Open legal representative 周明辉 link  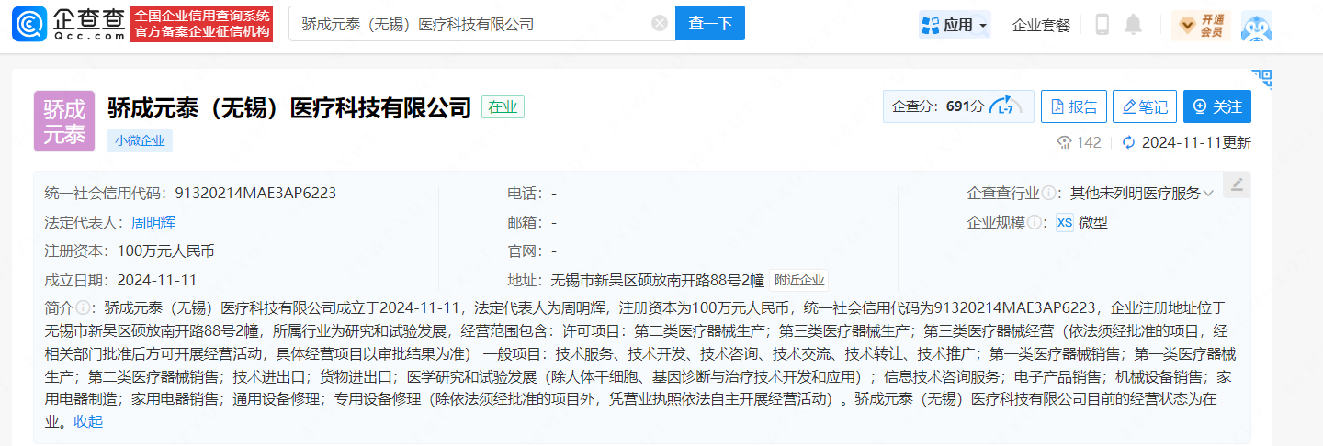(x=153, y=222)
